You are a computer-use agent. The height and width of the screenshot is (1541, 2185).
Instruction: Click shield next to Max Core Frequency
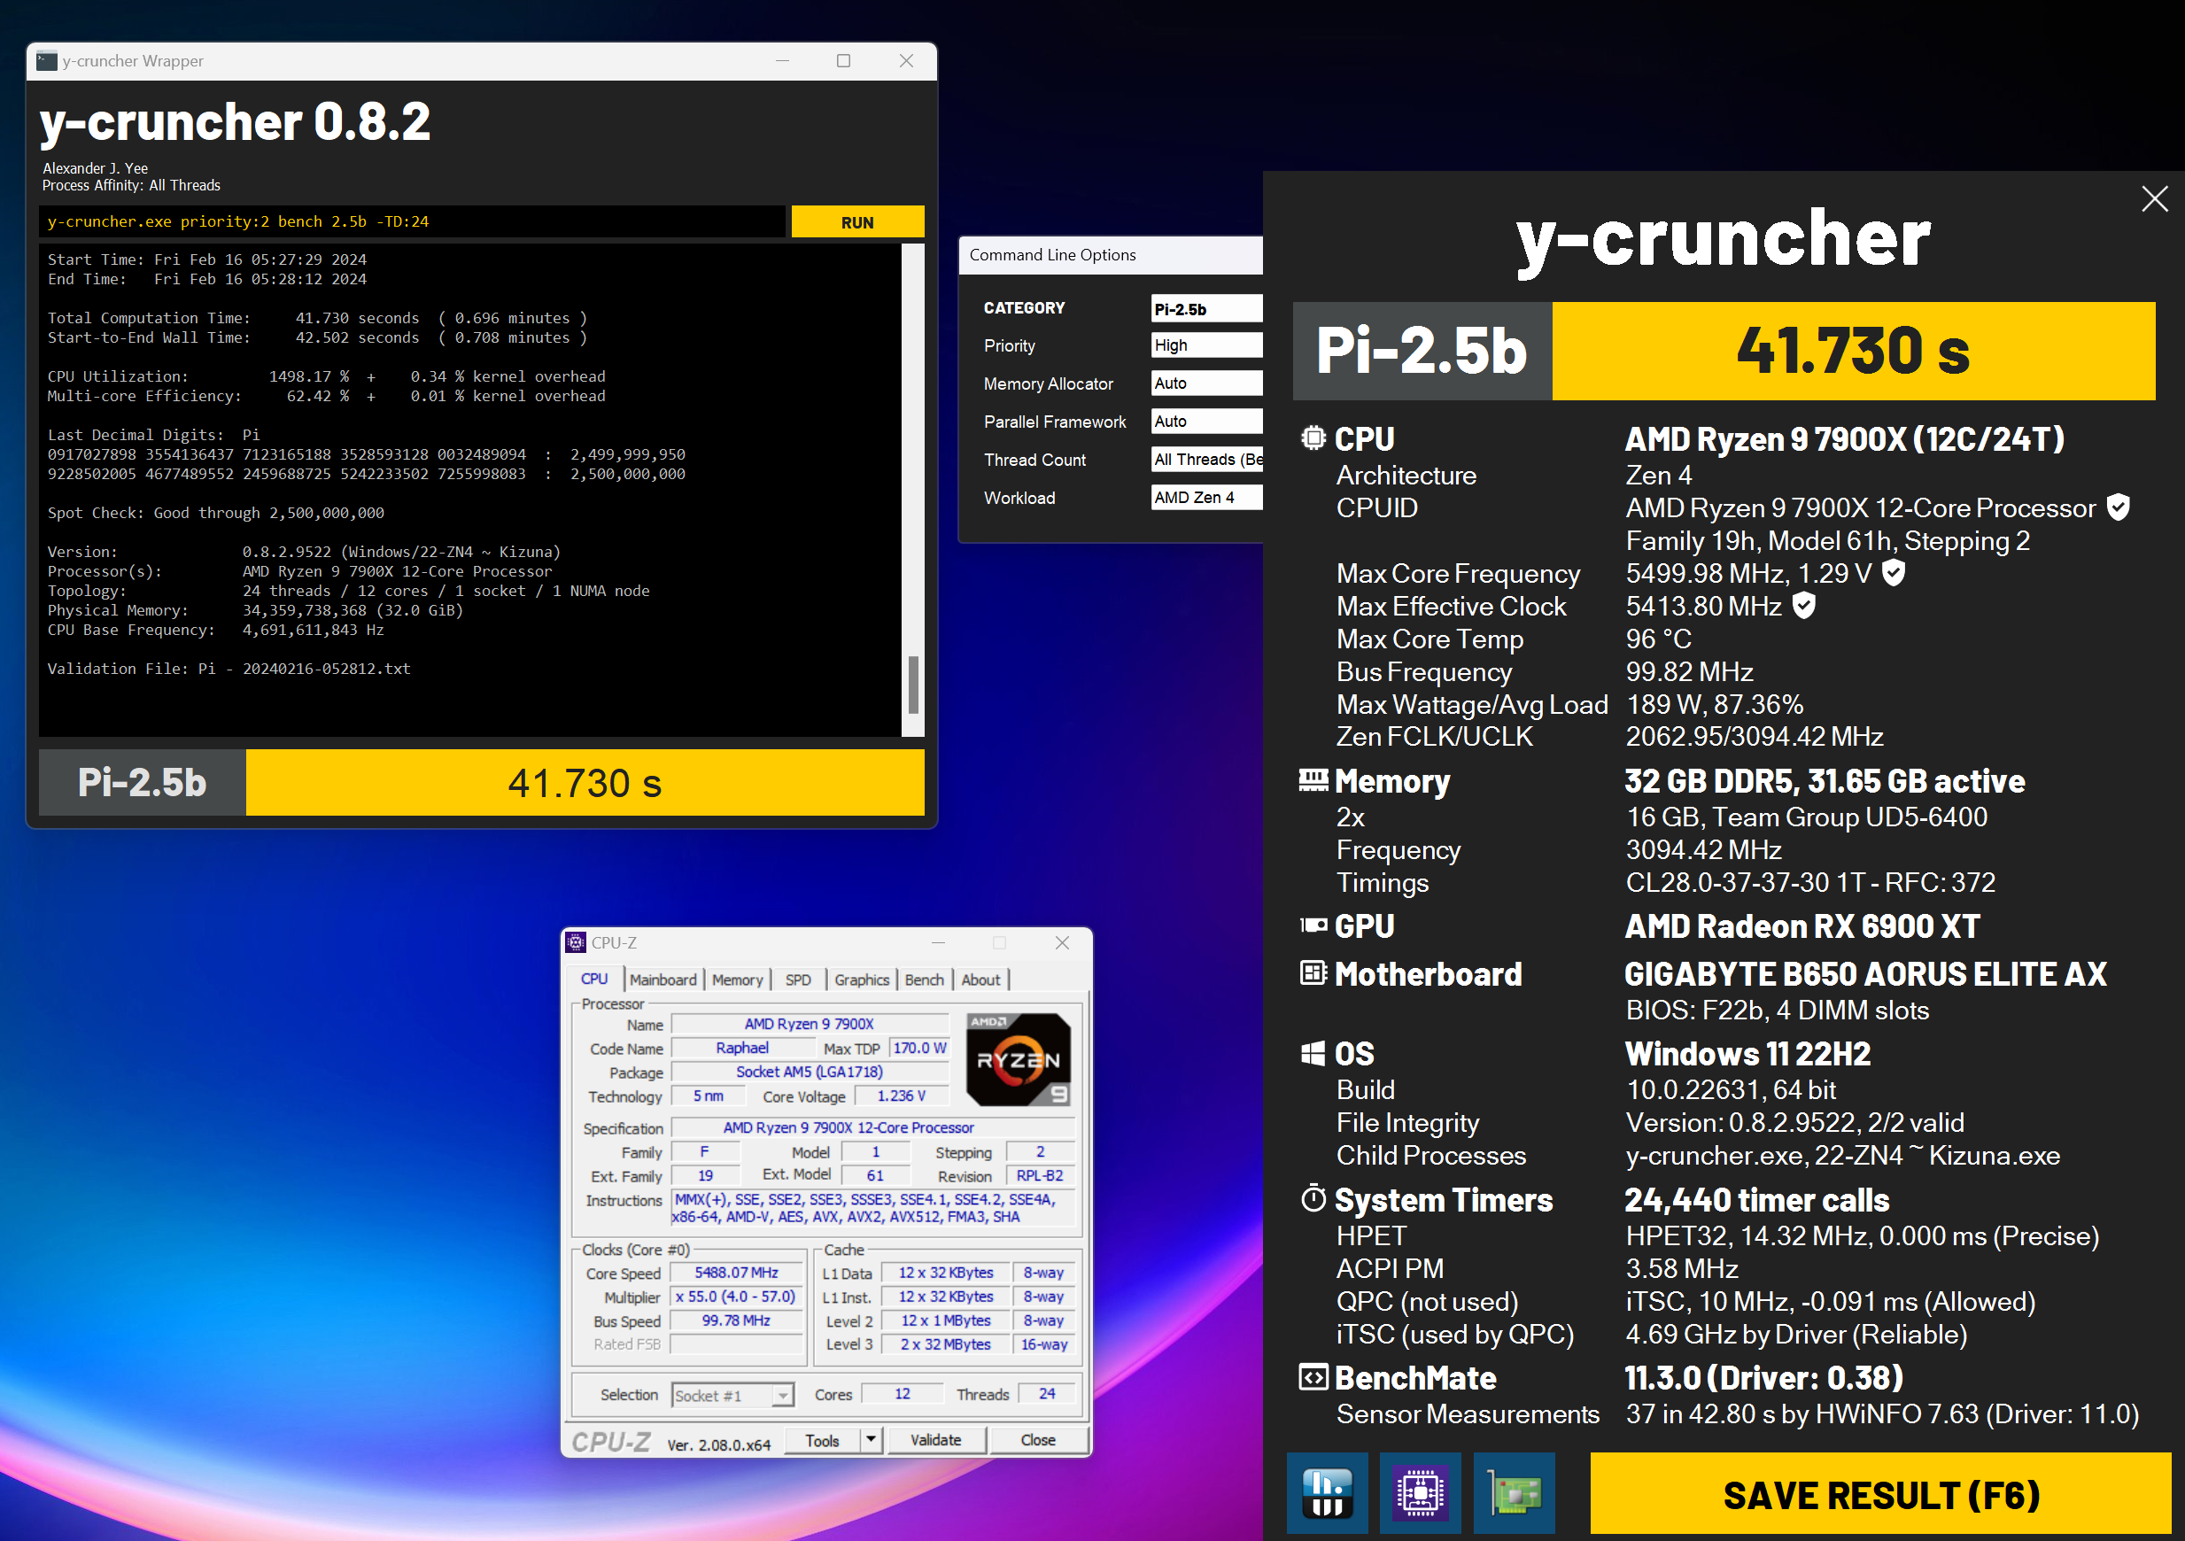click(x=1894, y=572)
